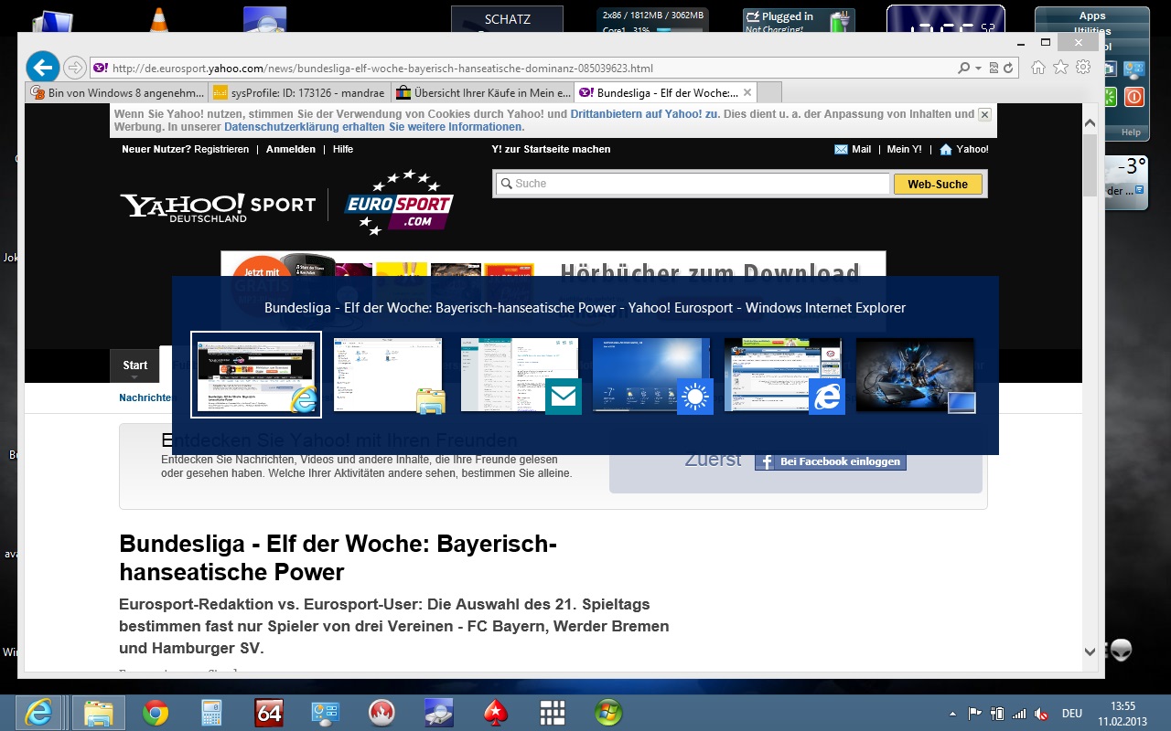Select the File Explorer window thumbnail
Screen dimensions: 1171x731
(x=388, y=375)
